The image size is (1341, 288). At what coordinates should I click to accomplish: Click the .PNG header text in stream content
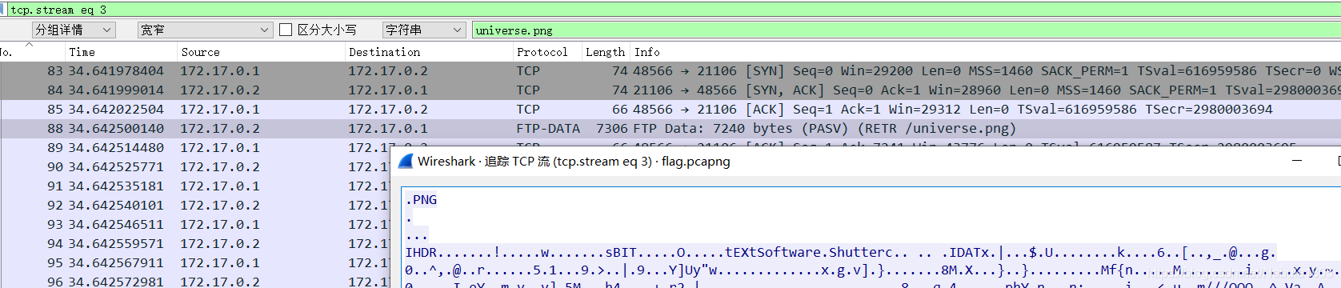pyautogui.click(x=422, y=200)
